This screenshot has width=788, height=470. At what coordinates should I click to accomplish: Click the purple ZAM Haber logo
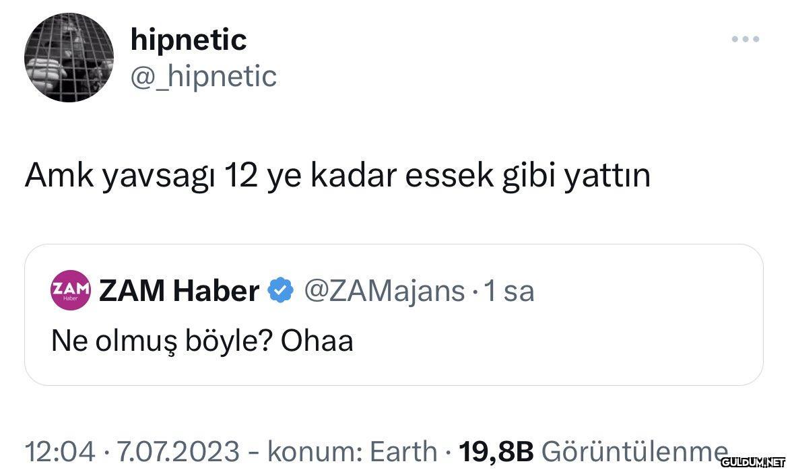71,290
